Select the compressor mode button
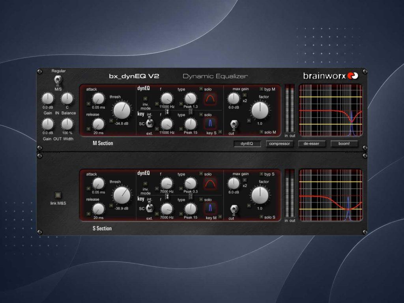This screenshot has width=404, height=303. [279, 144]
